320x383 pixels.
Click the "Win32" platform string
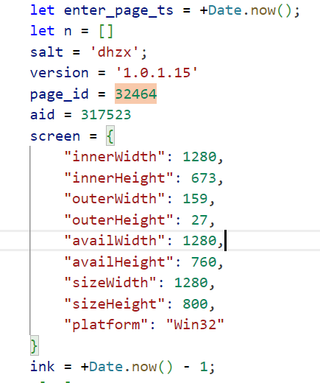pyautogui.click(x=195, y=325)
